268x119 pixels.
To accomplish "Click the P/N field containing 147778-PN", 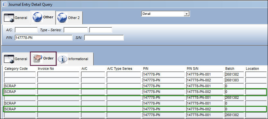I will tap(44, 38).
